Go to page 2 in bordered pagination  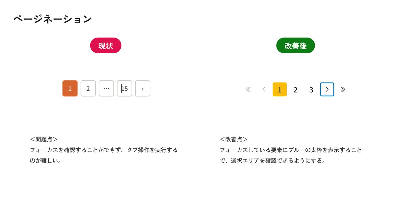(x=88, y=88)
